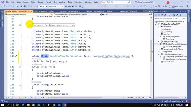Viewport: 191px width, 107px height.
Task: Open the Action Center notification icon
Action: (187, 105)
